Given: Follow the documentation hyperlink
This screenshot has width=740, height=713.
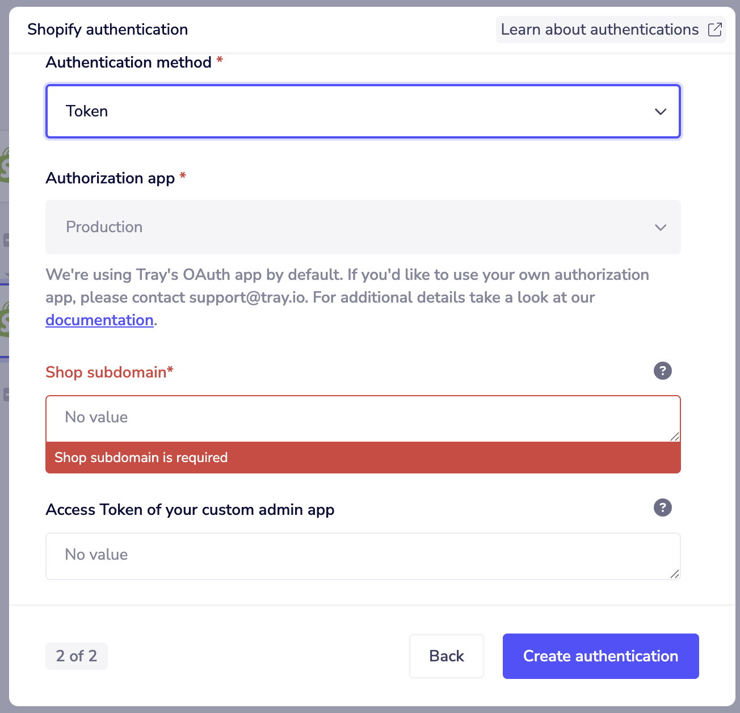Looking at the screenshot, I should (x=99, y=320).
